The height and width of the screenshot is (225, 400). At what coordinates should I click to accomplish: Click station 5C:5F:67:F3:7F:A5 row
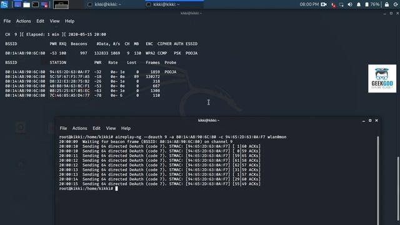pyautogui.click(x=82, y=76)
